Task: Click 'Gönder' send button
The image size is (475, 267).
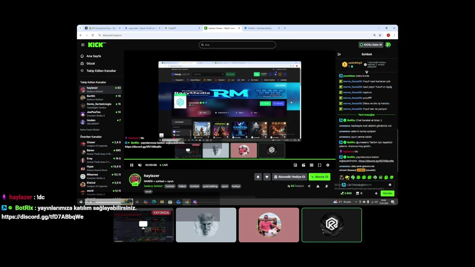Action: (x=387, y=193)
